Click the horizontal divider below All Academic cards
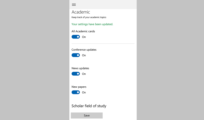Image resolution: width=204 pixels, height=120 pixels. 103,44
